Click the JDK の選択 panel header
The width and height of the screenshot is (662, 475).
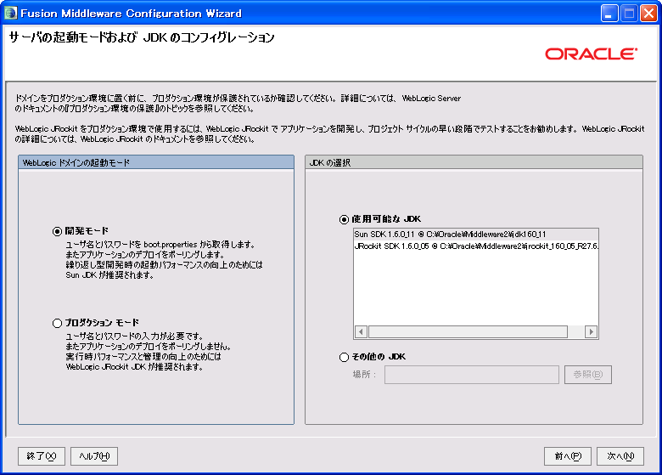point(474,162)
